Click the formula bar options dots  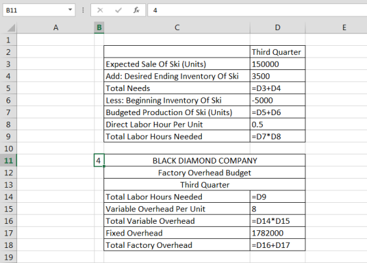click(x=83, y=10)
